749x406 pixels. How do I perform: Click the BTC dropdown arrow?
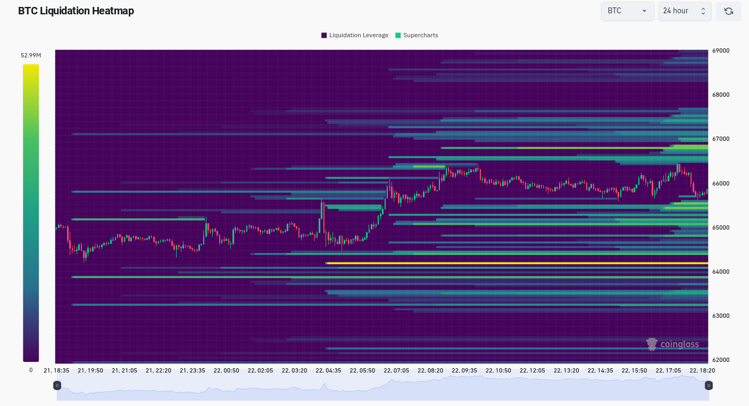[644, 11]
